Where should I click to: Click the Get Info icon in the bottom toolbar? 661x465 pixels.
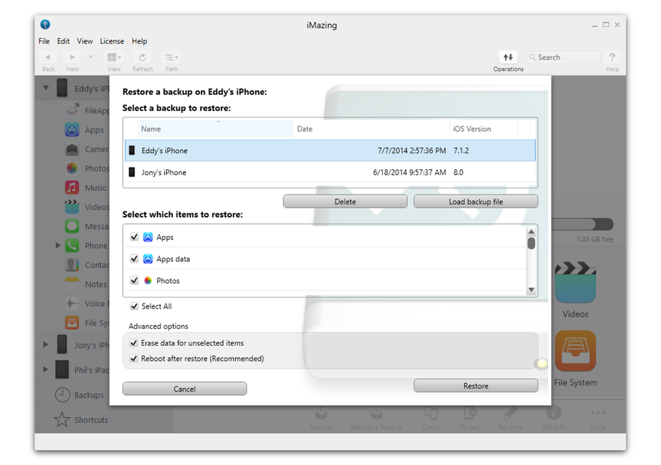553,412
